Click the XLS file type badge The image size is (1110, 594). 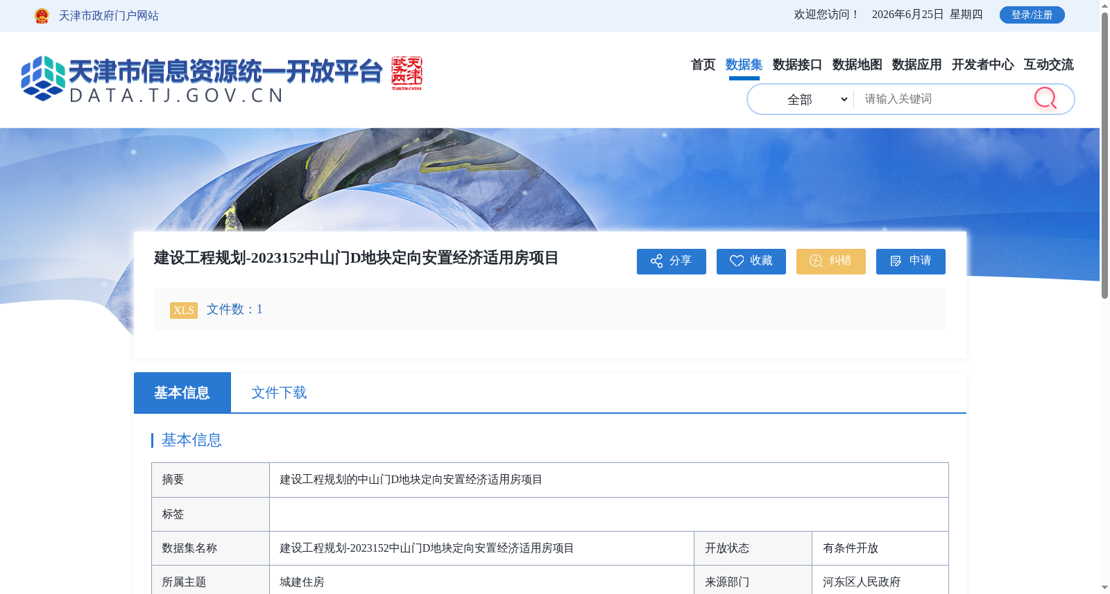pos(184,310)
